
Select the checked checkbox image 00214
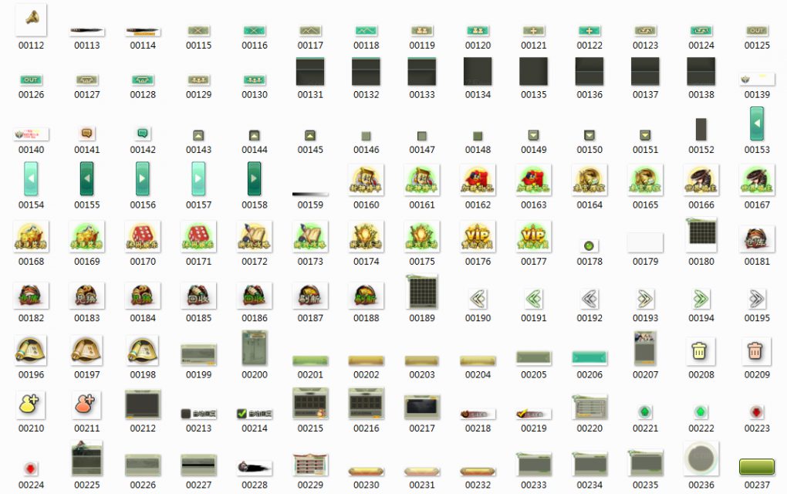pyautogui.click(x=254, y=414)
